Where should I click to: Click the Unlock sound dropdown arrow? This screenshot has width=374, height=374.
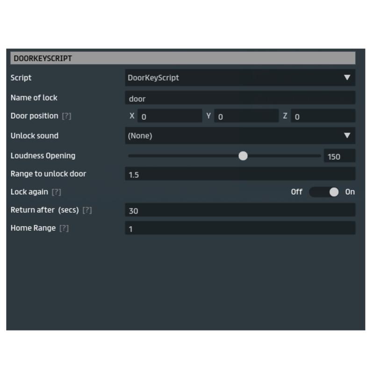[347, 136]
